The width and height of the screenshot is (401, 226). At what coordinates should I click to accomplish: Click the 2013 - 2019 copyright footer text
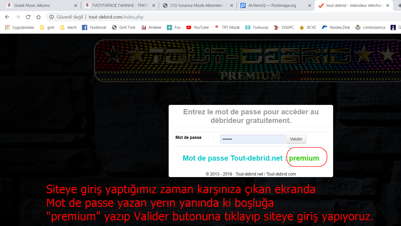(251, 174)
